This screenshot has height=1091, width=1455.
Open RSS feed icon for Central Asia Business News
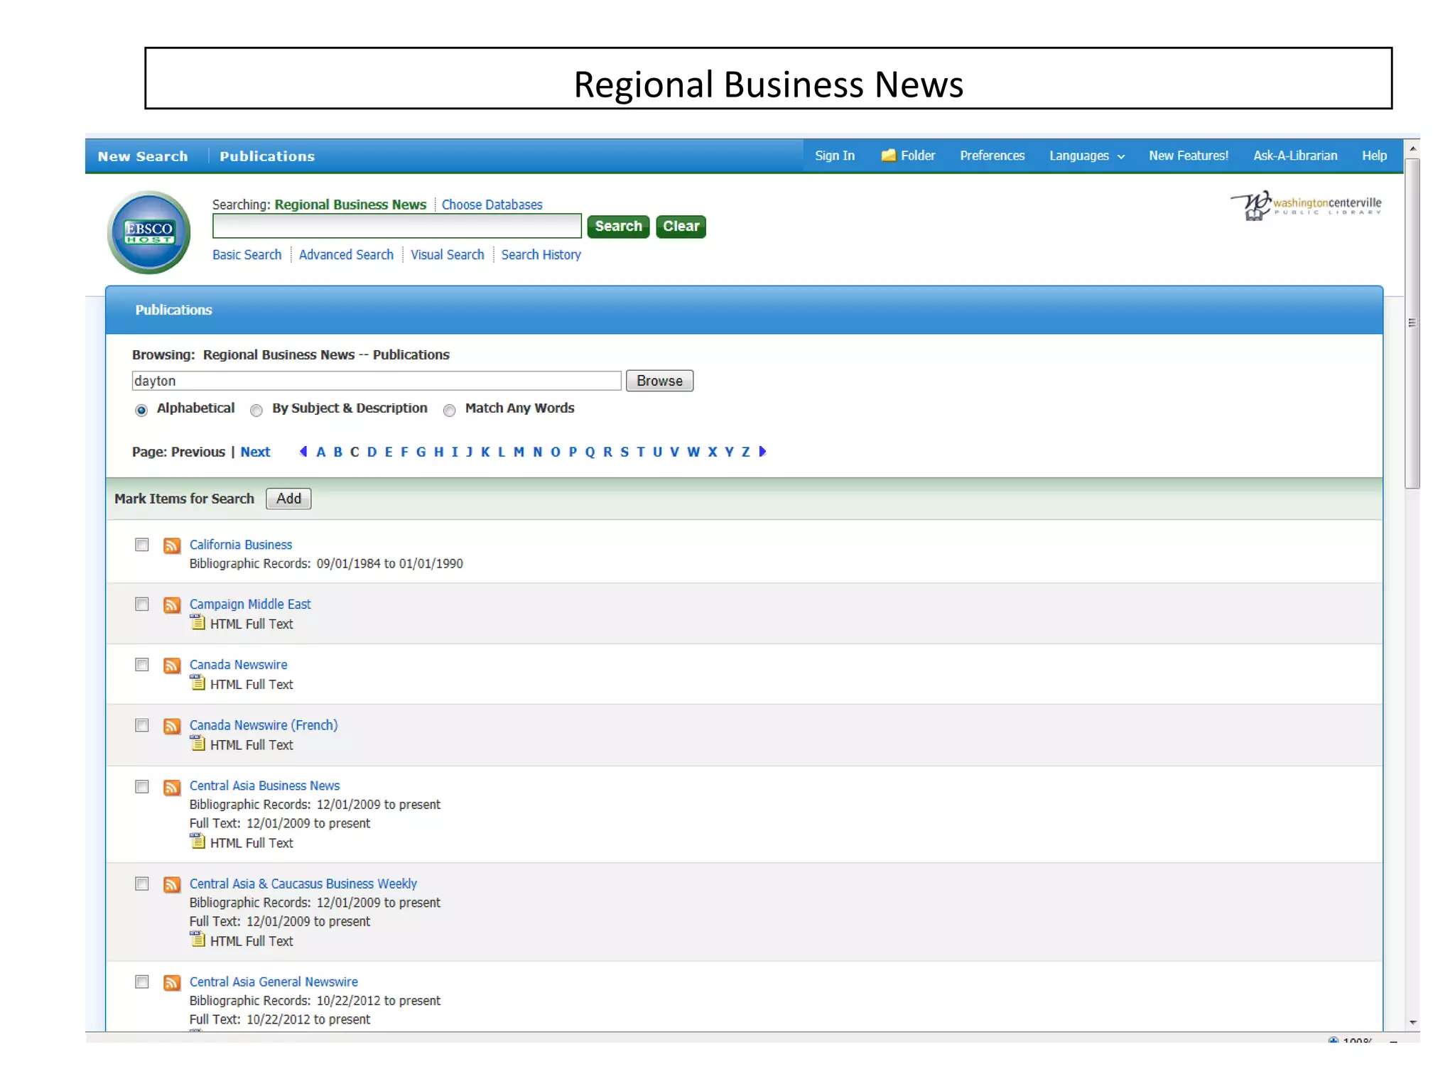171,787
